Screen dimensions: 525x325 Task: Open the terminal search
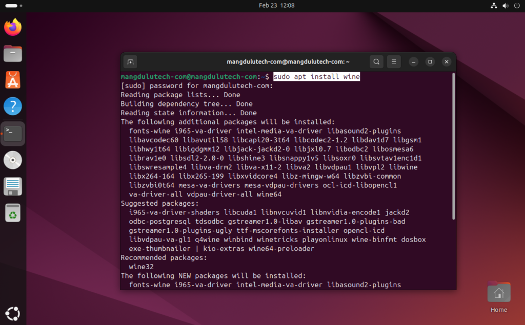(x=376, y=61)
